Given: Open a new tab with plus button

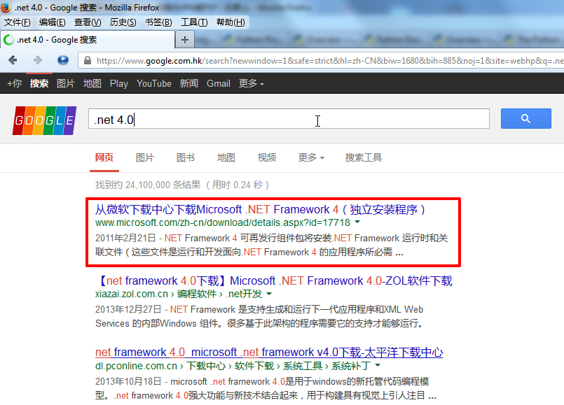Looking at the screenshot, I should [x=185, y=39].
